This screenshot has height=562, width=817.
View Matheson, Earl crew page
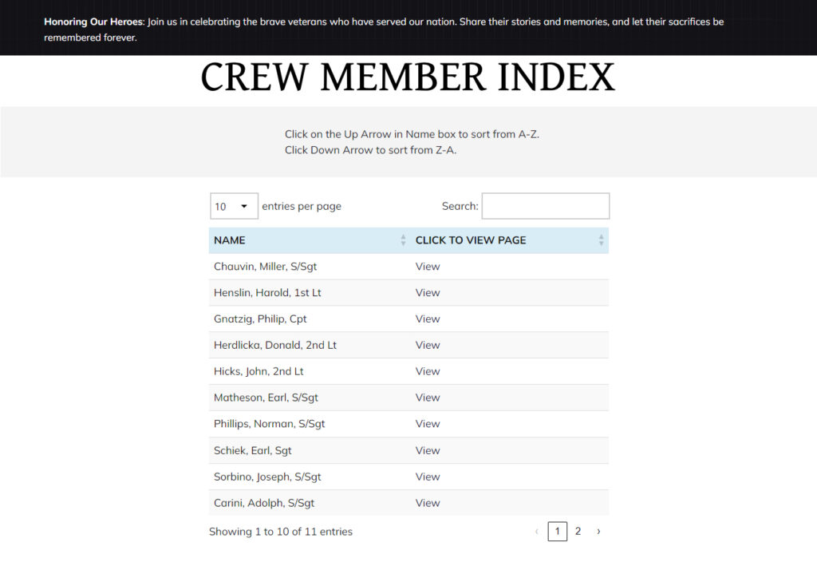428,398
